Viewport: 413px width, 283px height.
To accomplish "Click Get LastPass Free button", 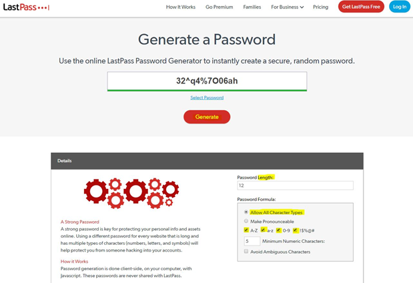I will coord(361,7).
